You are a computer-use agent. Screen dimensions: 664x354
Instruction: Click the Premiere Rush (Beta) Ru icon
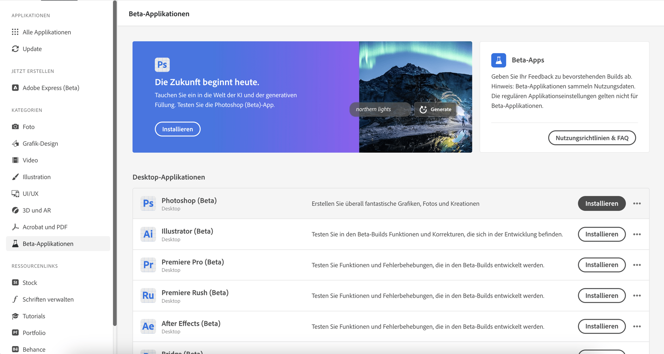click(148, 295)
